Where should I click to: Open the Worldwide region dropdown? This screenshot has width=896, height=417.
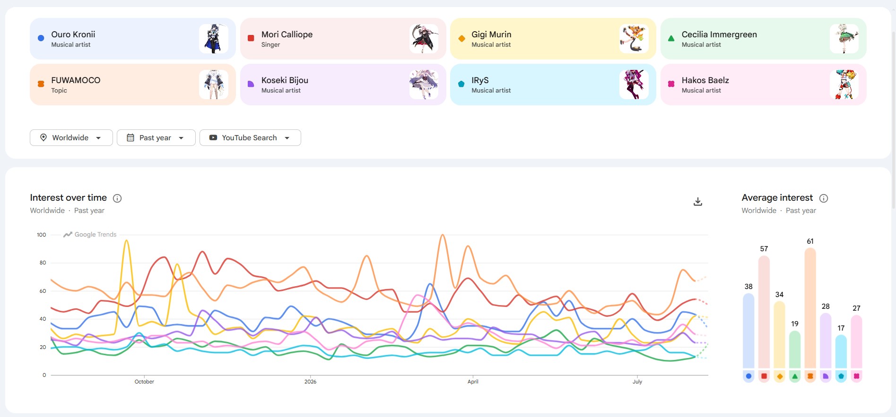[71, 137]
